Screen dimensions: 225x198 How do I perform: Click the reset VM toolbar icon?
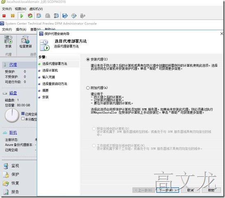pos(30,16)
